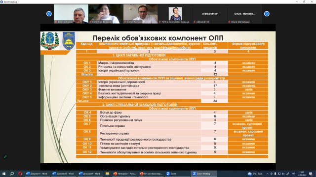Open the Windows Start menu
The image size is (316, 177).
pyautogui.click(x=4, y=174)
